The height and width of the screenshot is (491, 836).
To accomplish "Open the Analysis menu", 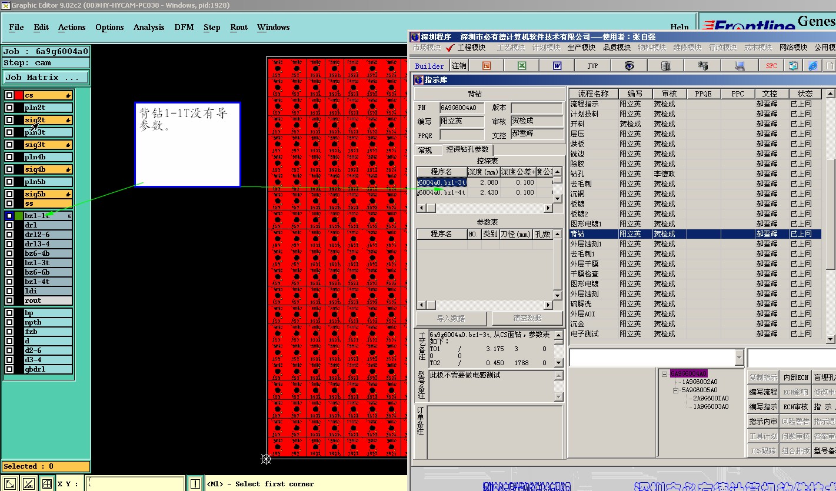I will click(149, 27).
